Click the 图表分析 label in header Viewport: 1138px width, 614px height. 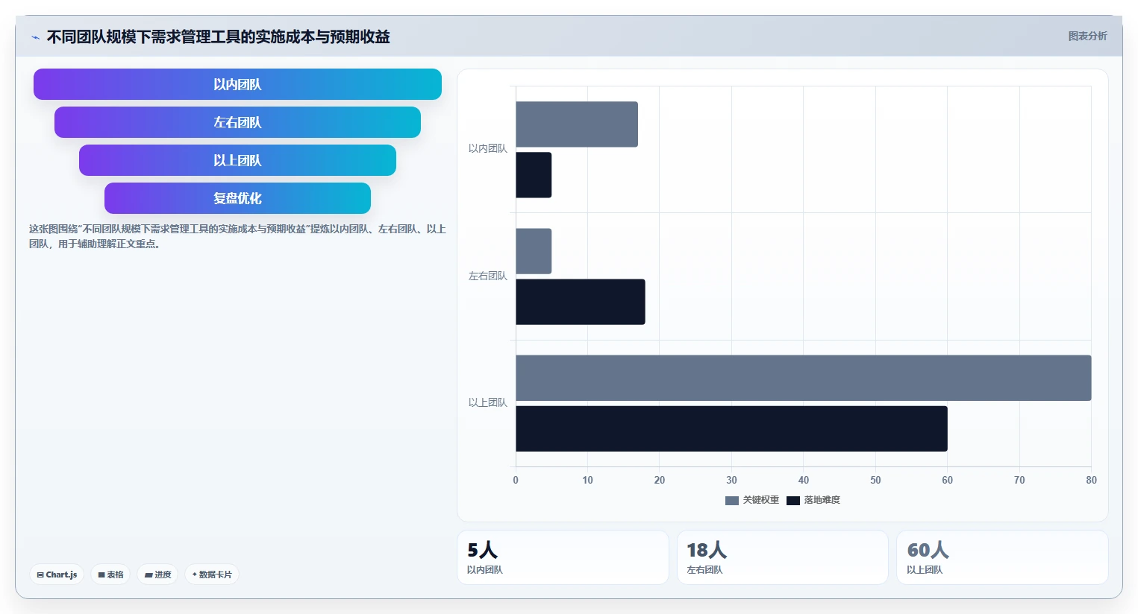1087,36
